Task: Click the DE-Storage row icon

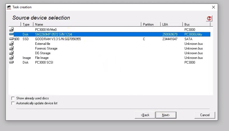Action: click(11, 53)
